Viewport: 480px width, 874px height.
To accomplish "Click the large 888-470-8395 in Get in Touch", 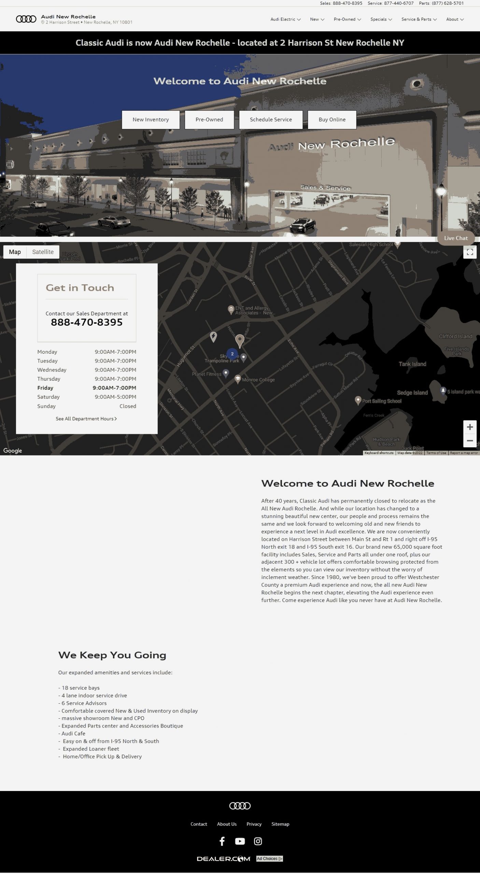I will [x=87, y=322].
